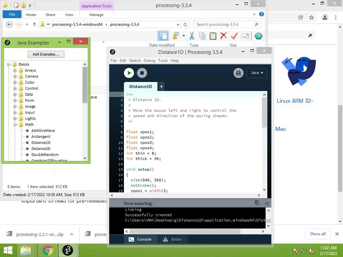Click the orange checkmark icon in Explorer toolbar

click(x=234, y=36)
